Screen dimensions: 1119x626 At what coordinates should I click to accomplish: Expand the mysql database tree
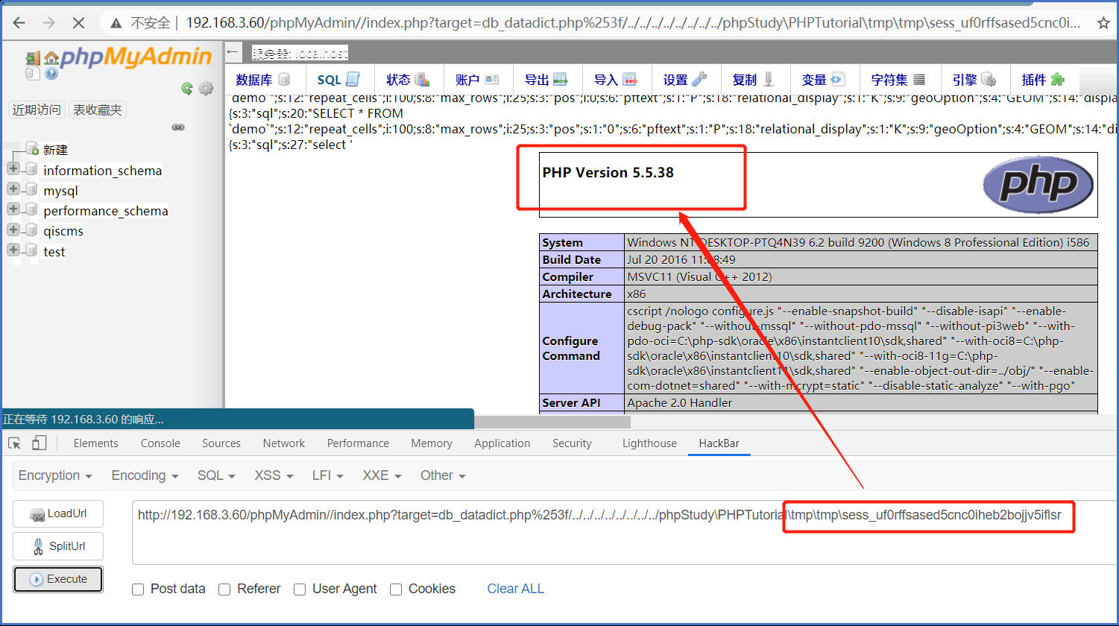point(13,190)
